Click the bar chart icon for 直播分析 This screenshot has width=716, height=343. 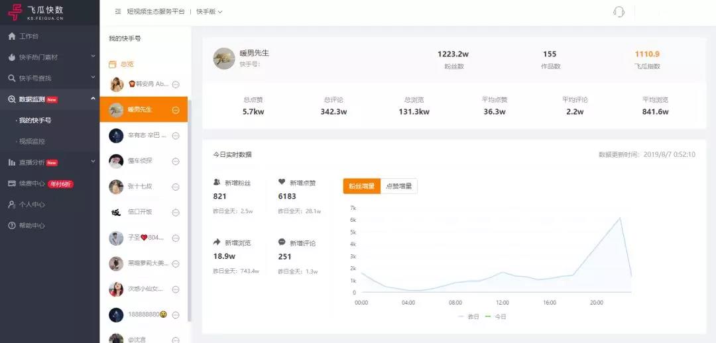pos(12,162)
